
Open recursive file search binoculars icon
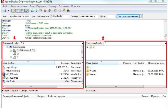click(68, 11)
